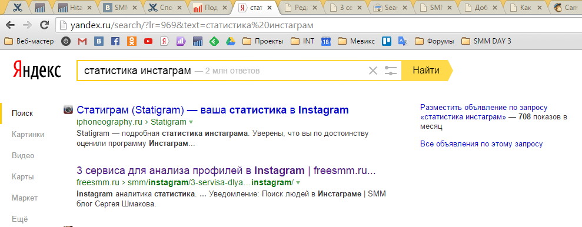582x227 pixels.
Task: Go back with the browser back arrow
Action: (x=10, y=25)
